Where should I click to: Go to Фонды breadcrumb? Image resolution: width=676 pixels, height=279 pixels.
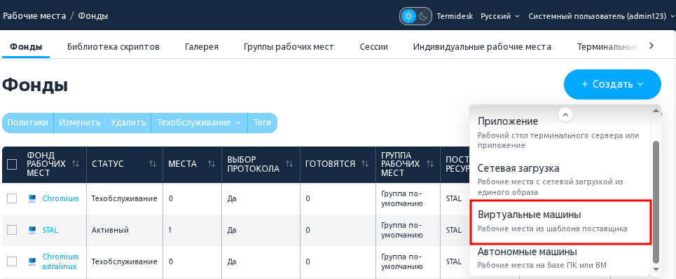92,16
